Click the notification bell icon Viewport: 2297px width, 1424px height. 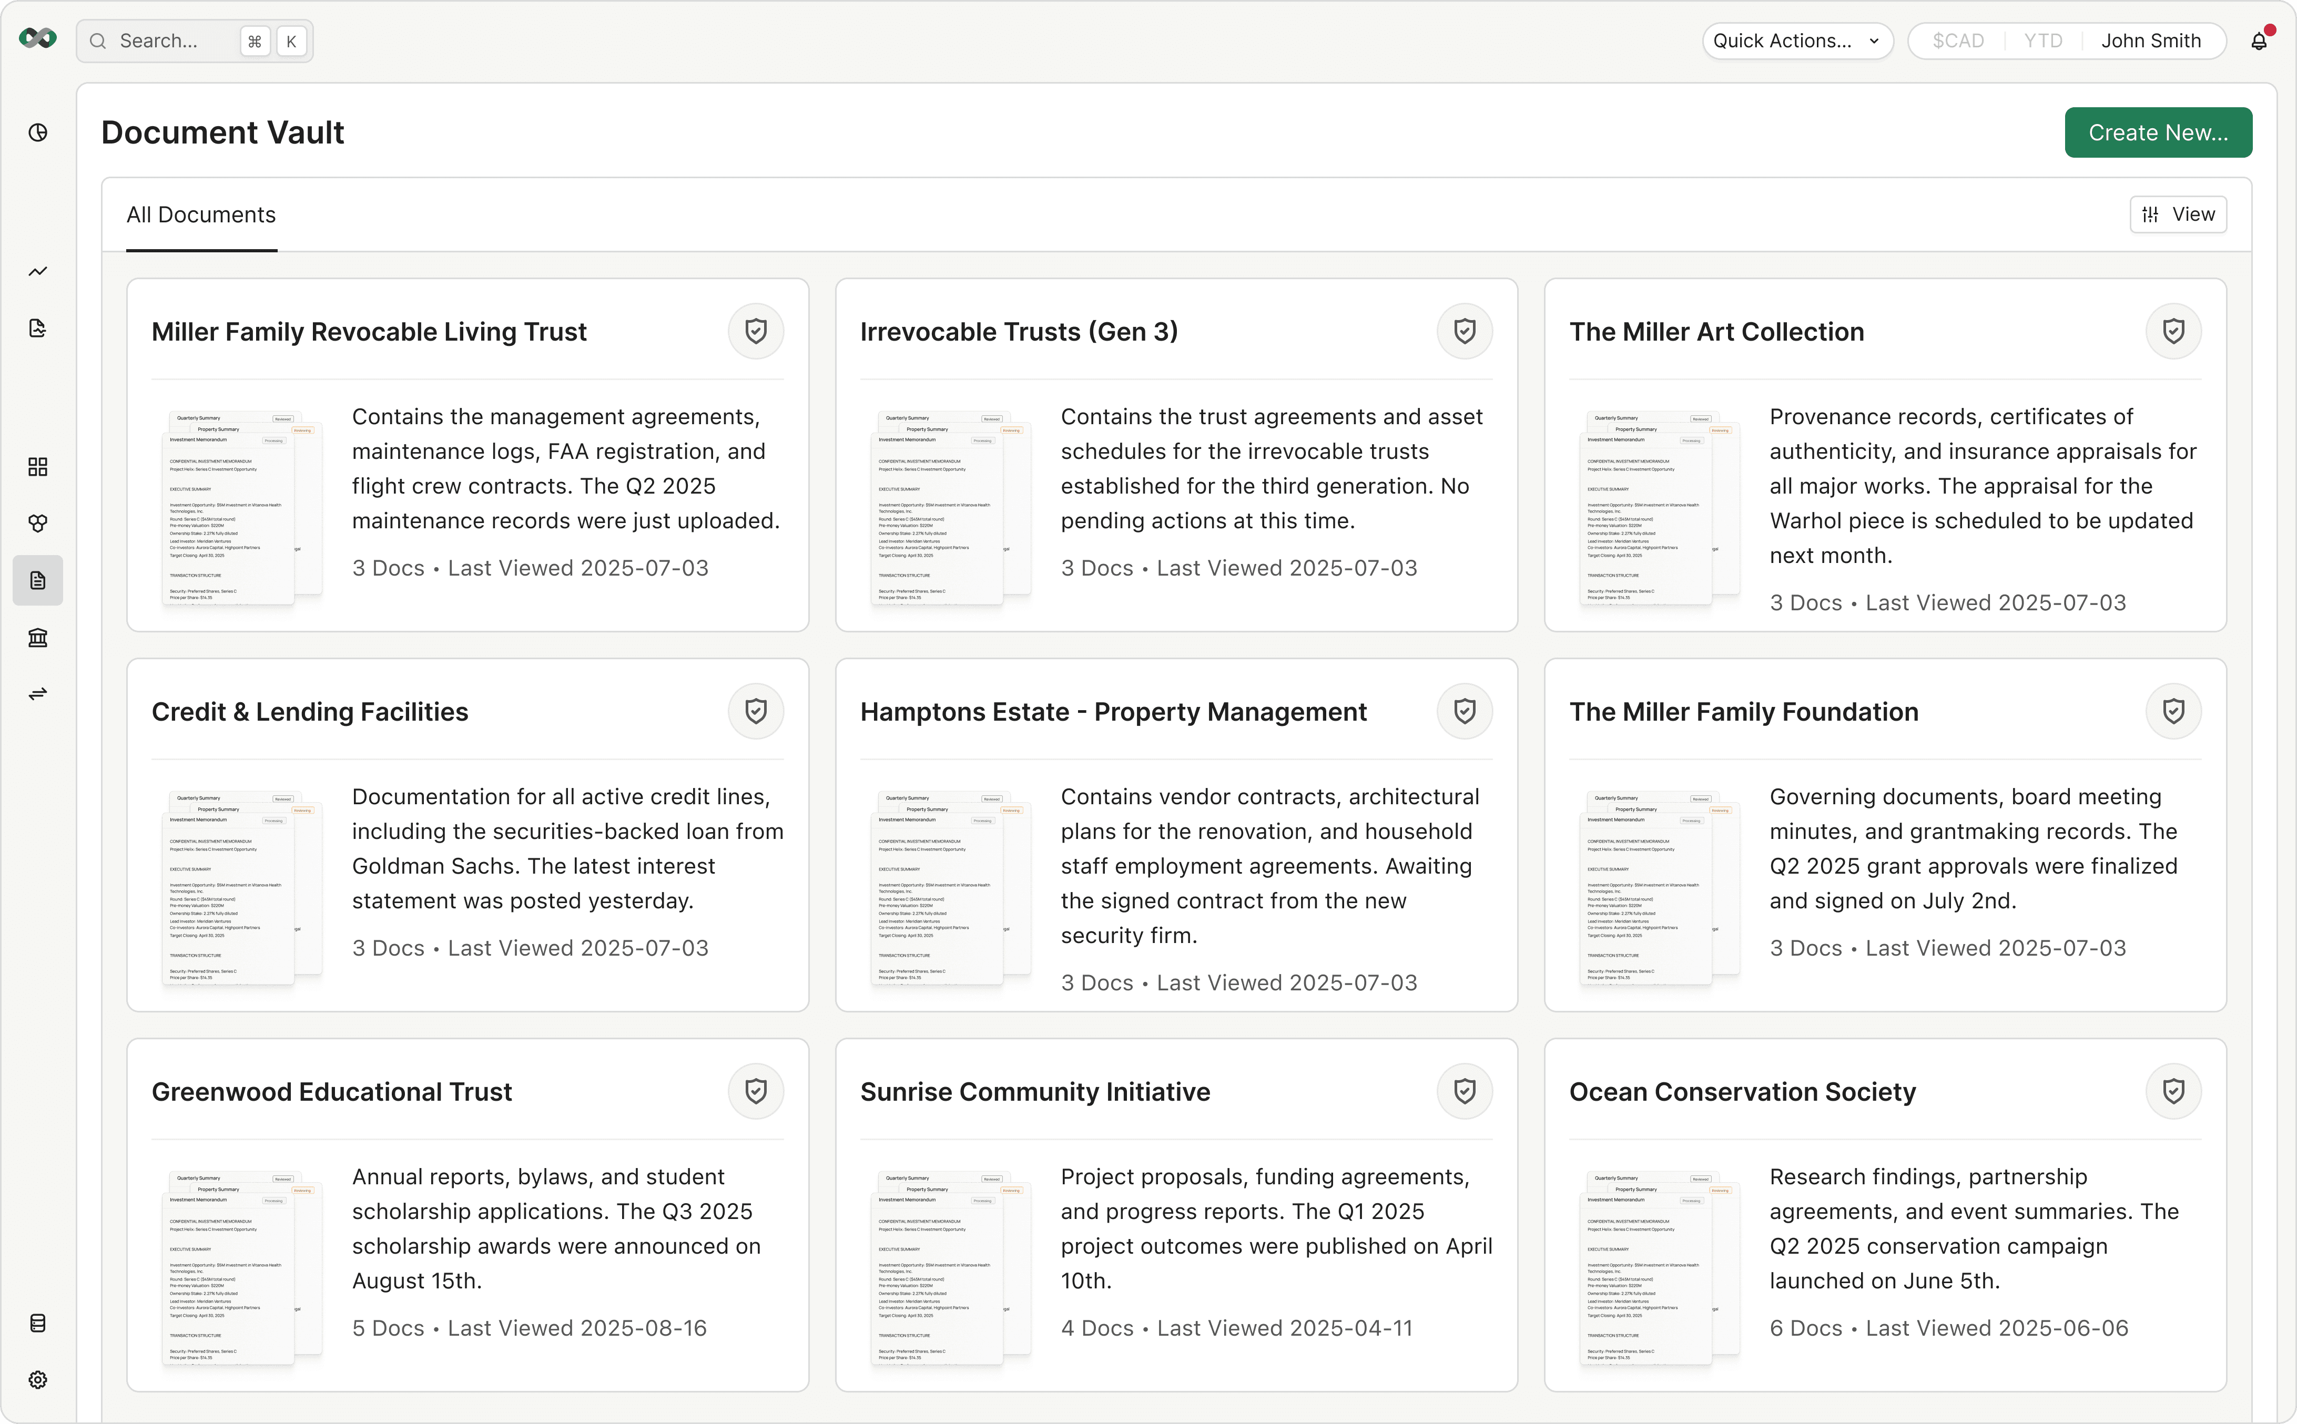2259,42
